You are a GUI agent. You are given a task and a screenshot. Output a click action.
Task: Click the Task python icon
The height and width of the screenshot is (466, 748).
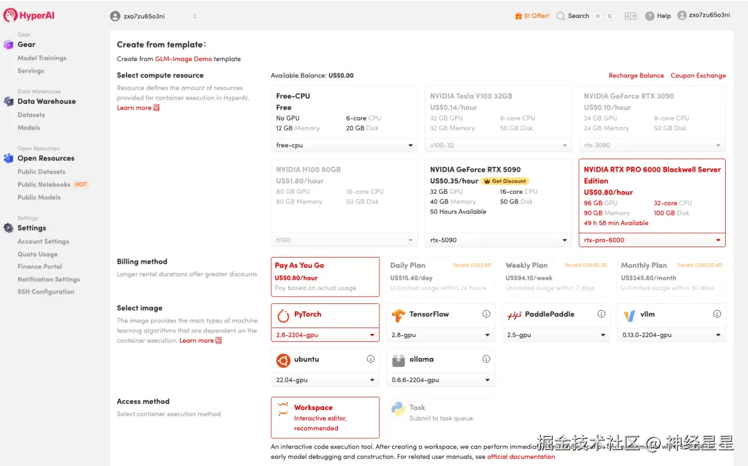(x=398, y=409)
